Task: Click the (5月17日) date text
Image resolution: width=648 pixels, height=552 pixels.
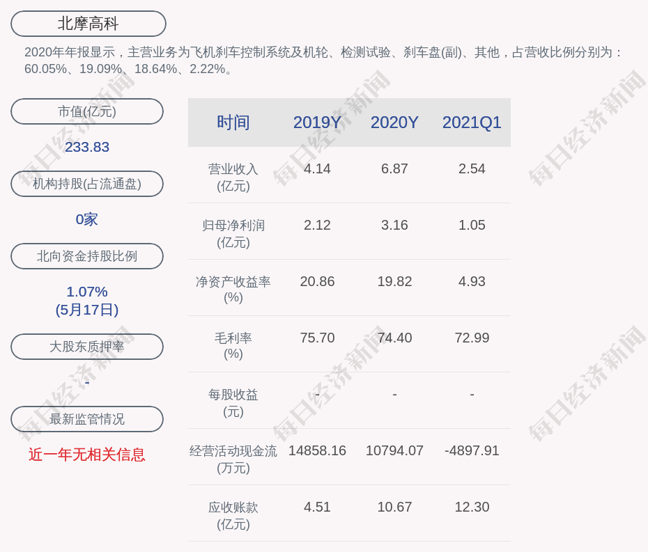Action: pos(87,310)
